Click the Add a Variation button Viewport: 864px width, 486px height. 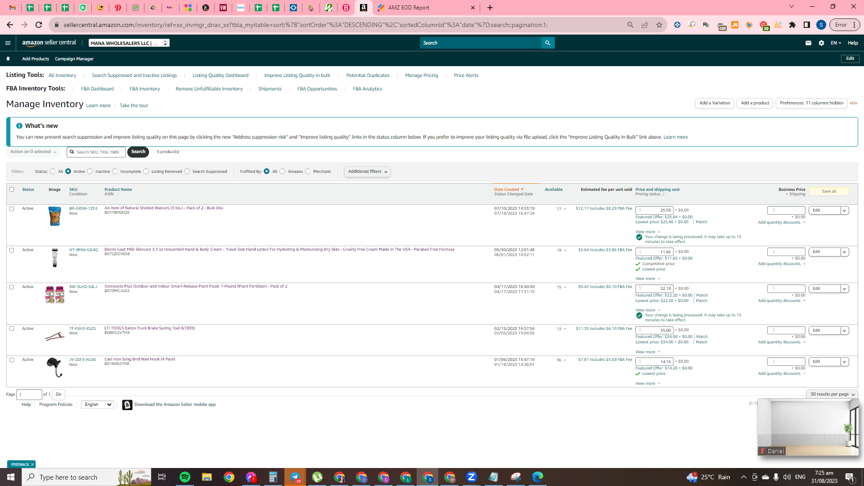(x=715, y=103)
